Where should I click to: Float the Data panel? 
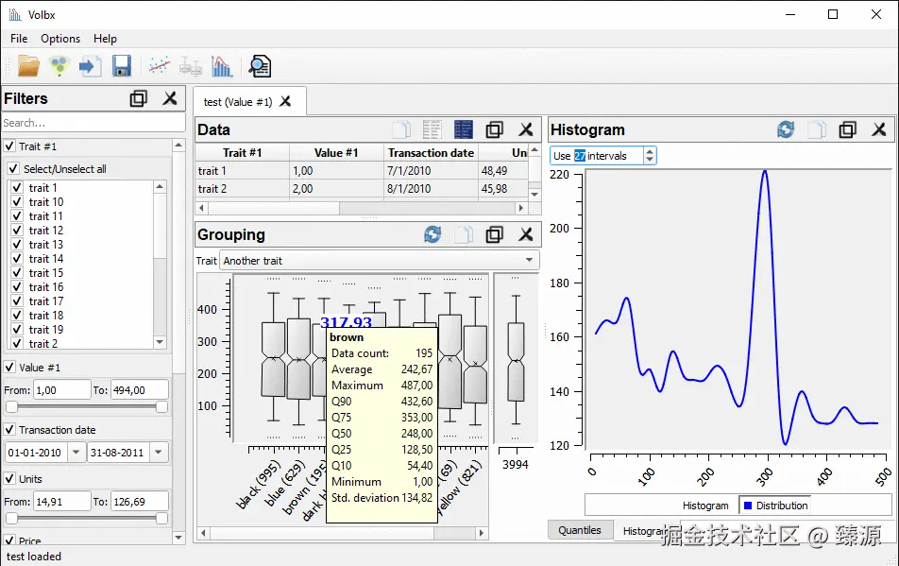pyautogui.click(x=494, y=129)
